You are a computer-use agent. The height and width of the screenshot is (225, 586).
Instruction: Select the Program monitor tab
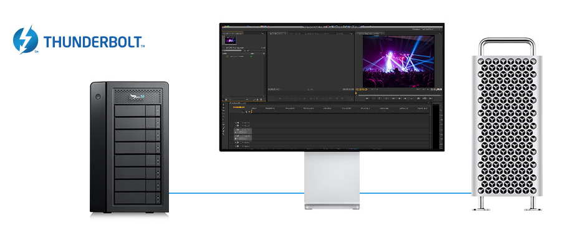[x=370, y=34]
